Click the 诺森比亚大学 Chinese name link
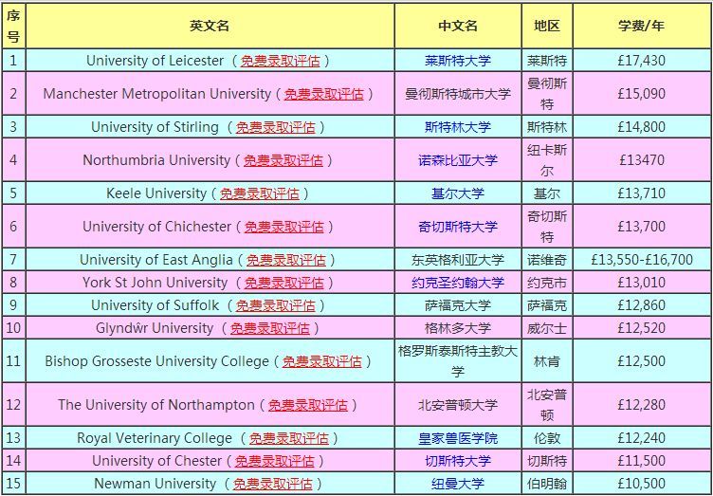713x496 pixels. pos(458,160)
